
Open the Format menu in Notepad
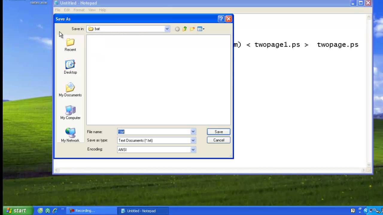point(79,10)
